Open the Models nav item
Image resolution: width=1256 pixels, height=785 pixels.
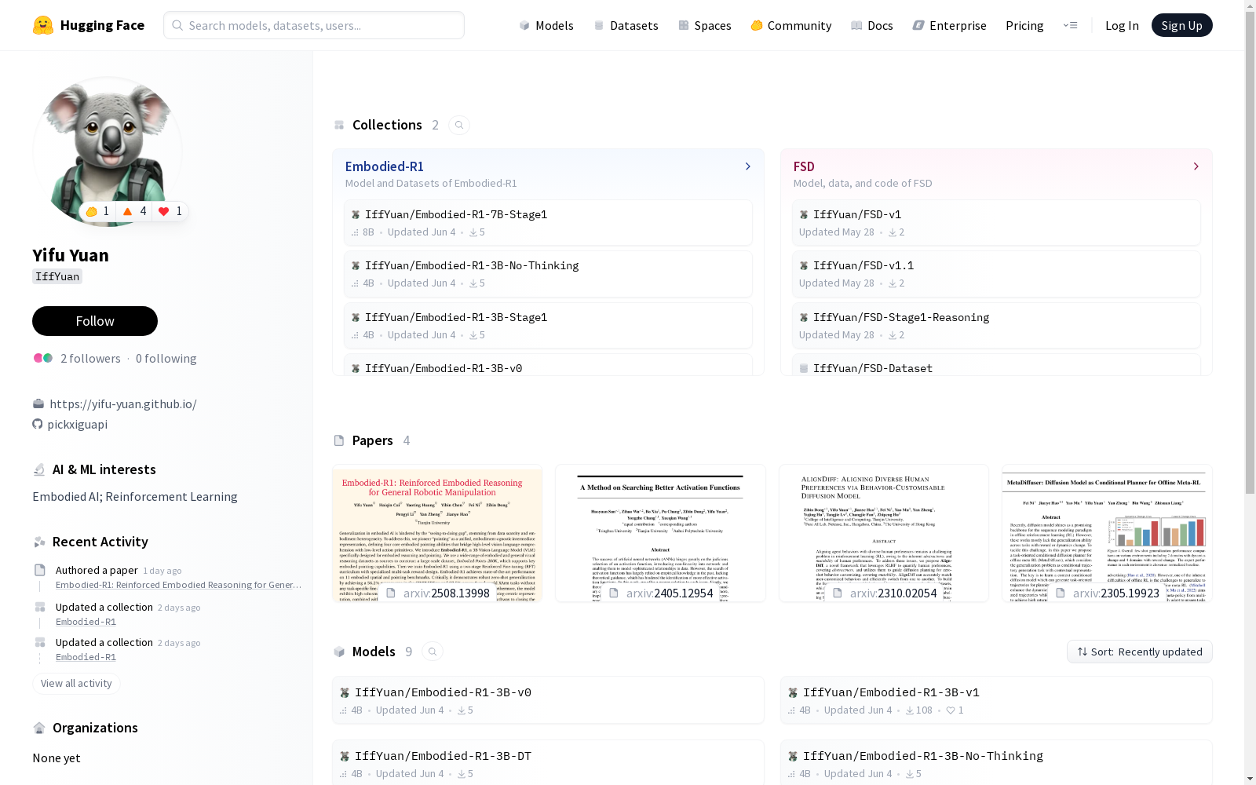click(x=546, y=25)
